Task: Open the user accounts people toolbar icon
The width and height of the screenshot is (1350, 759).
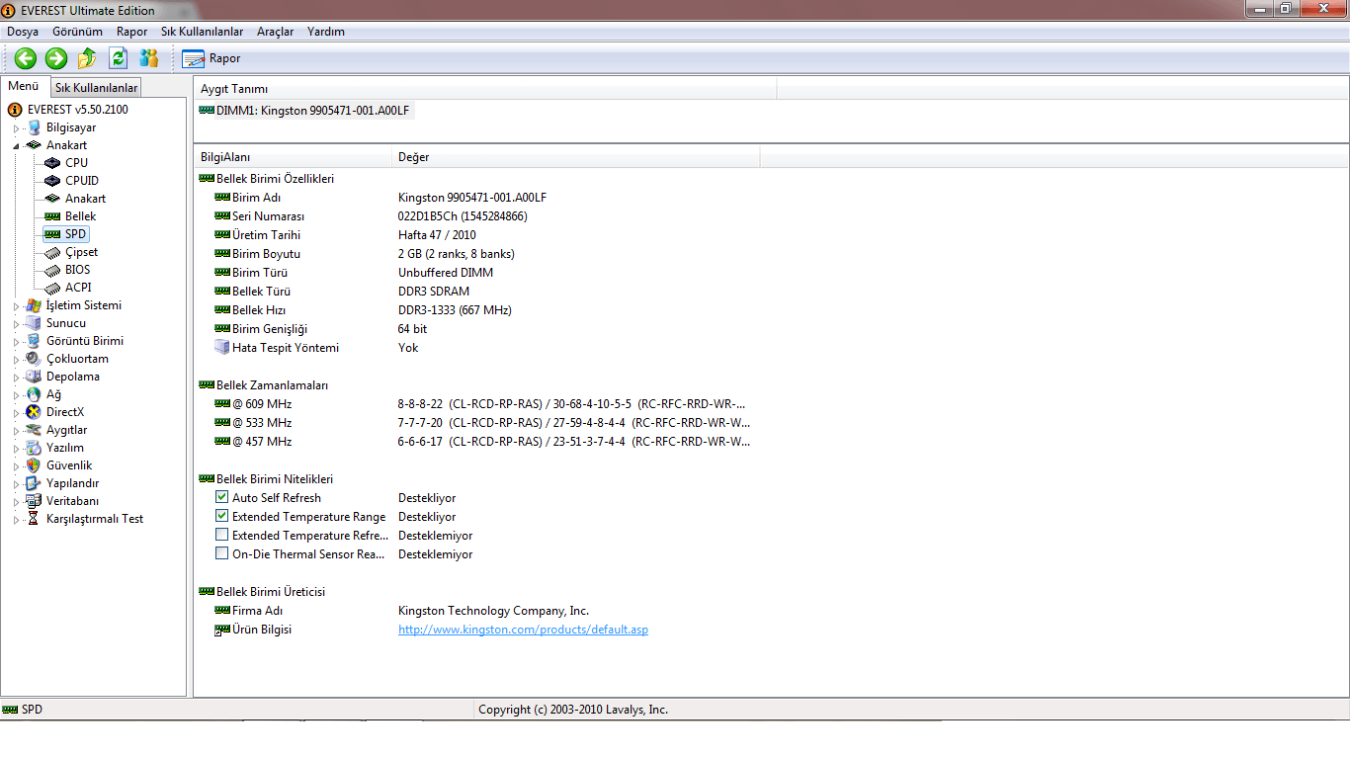Action: pyautogui.click(x=149, y=58)
